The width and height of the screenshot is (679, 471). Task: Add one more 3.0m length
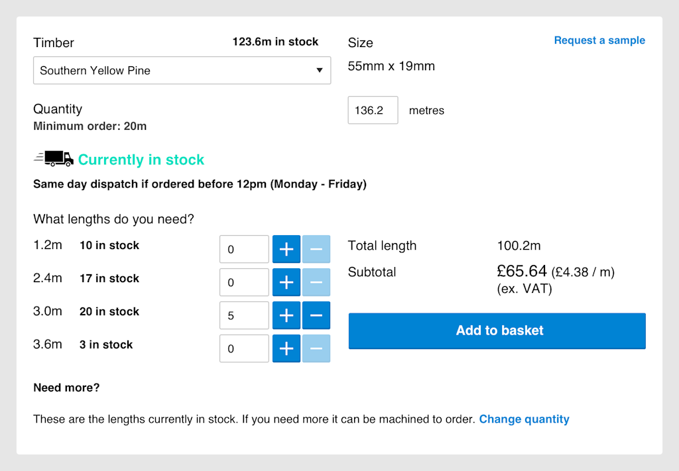pos(286,315)
